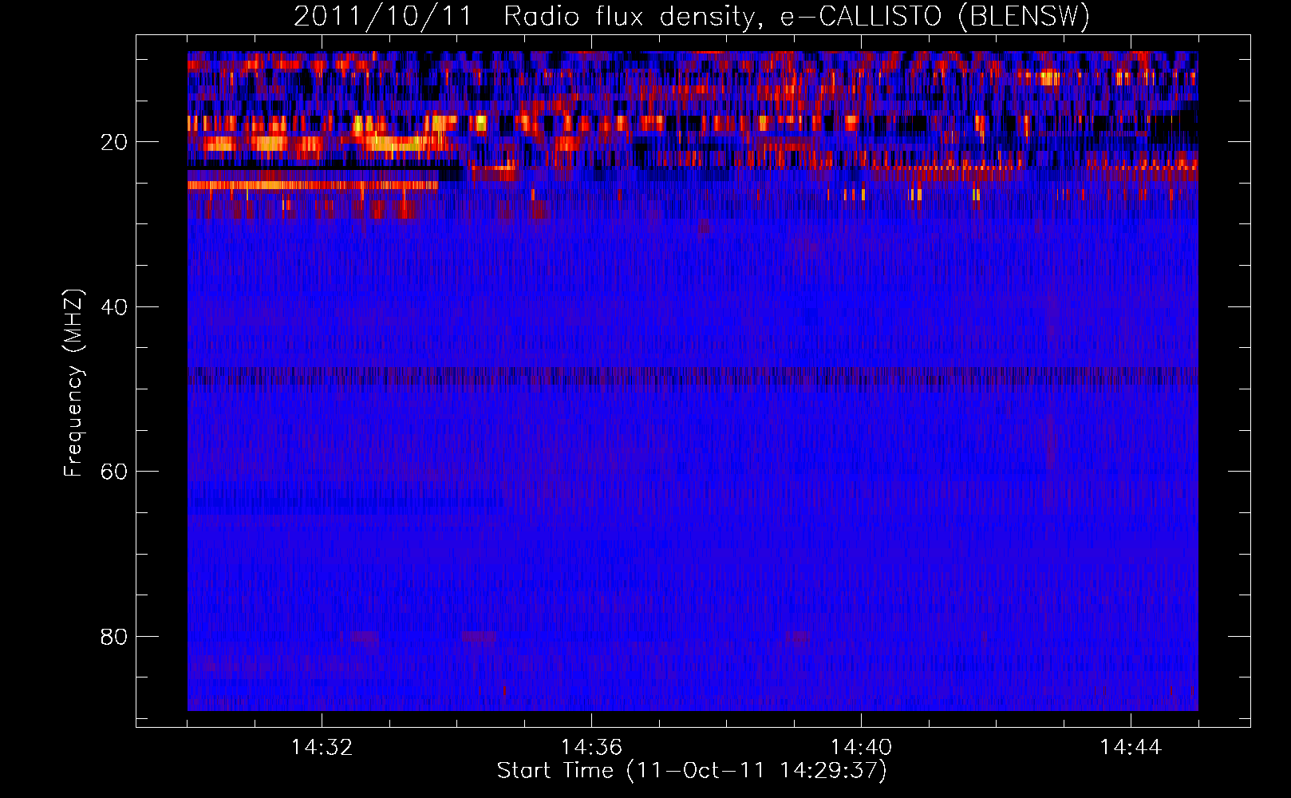
Task: Click the 40 frequency tick label
Action: (x=114, y=307)
